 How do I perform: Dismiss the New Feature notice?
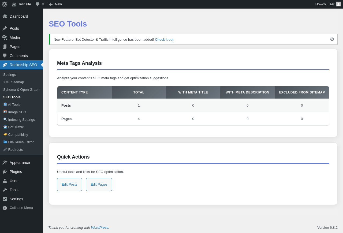click(332, 39)
